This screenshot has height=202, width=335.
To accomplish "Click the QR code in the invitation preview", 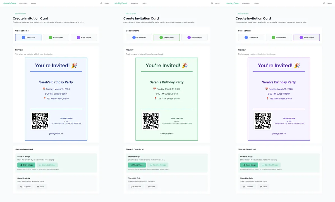I will 40,120.
